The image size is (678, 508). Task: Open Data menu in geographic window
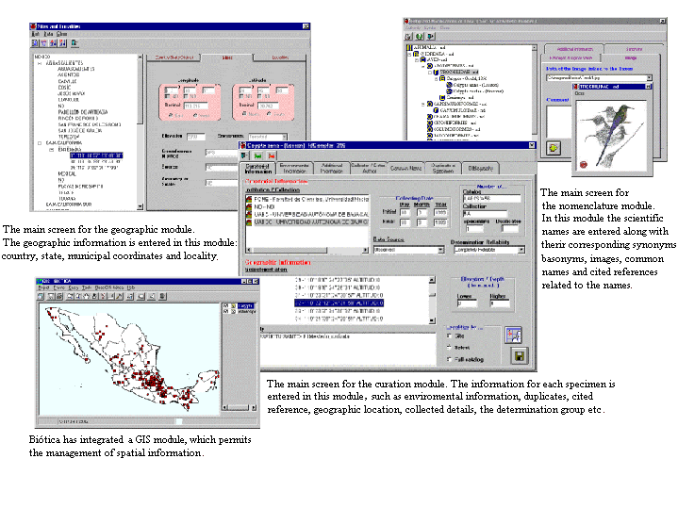pos(48,34)
